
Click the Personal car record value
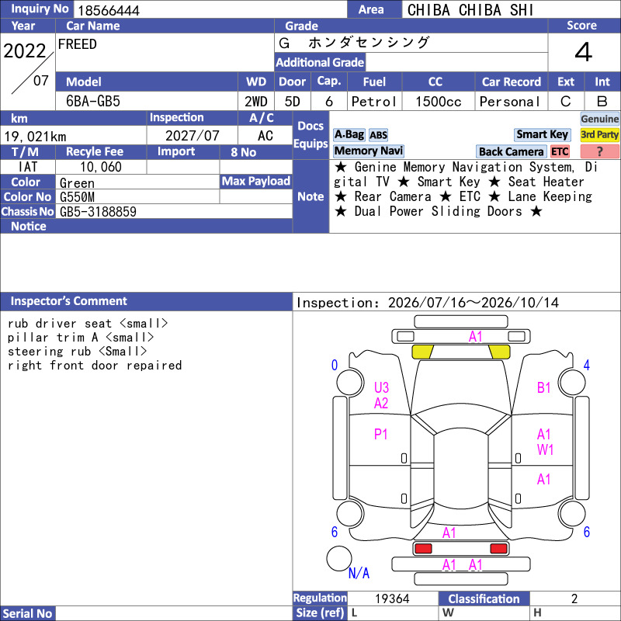tap(510, 102)
